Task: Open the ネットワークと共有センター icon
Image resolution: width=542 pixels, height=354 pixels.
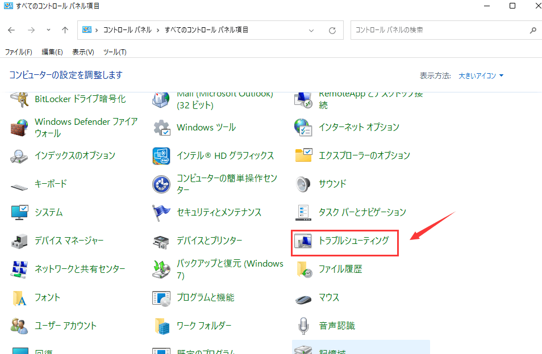Action: pos(19,269)
